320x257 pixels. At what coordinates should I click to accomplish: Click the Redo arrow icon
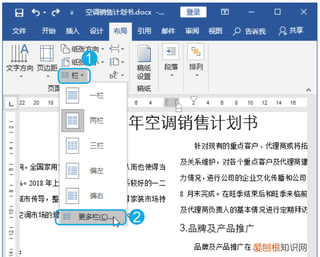click(55, 12)
